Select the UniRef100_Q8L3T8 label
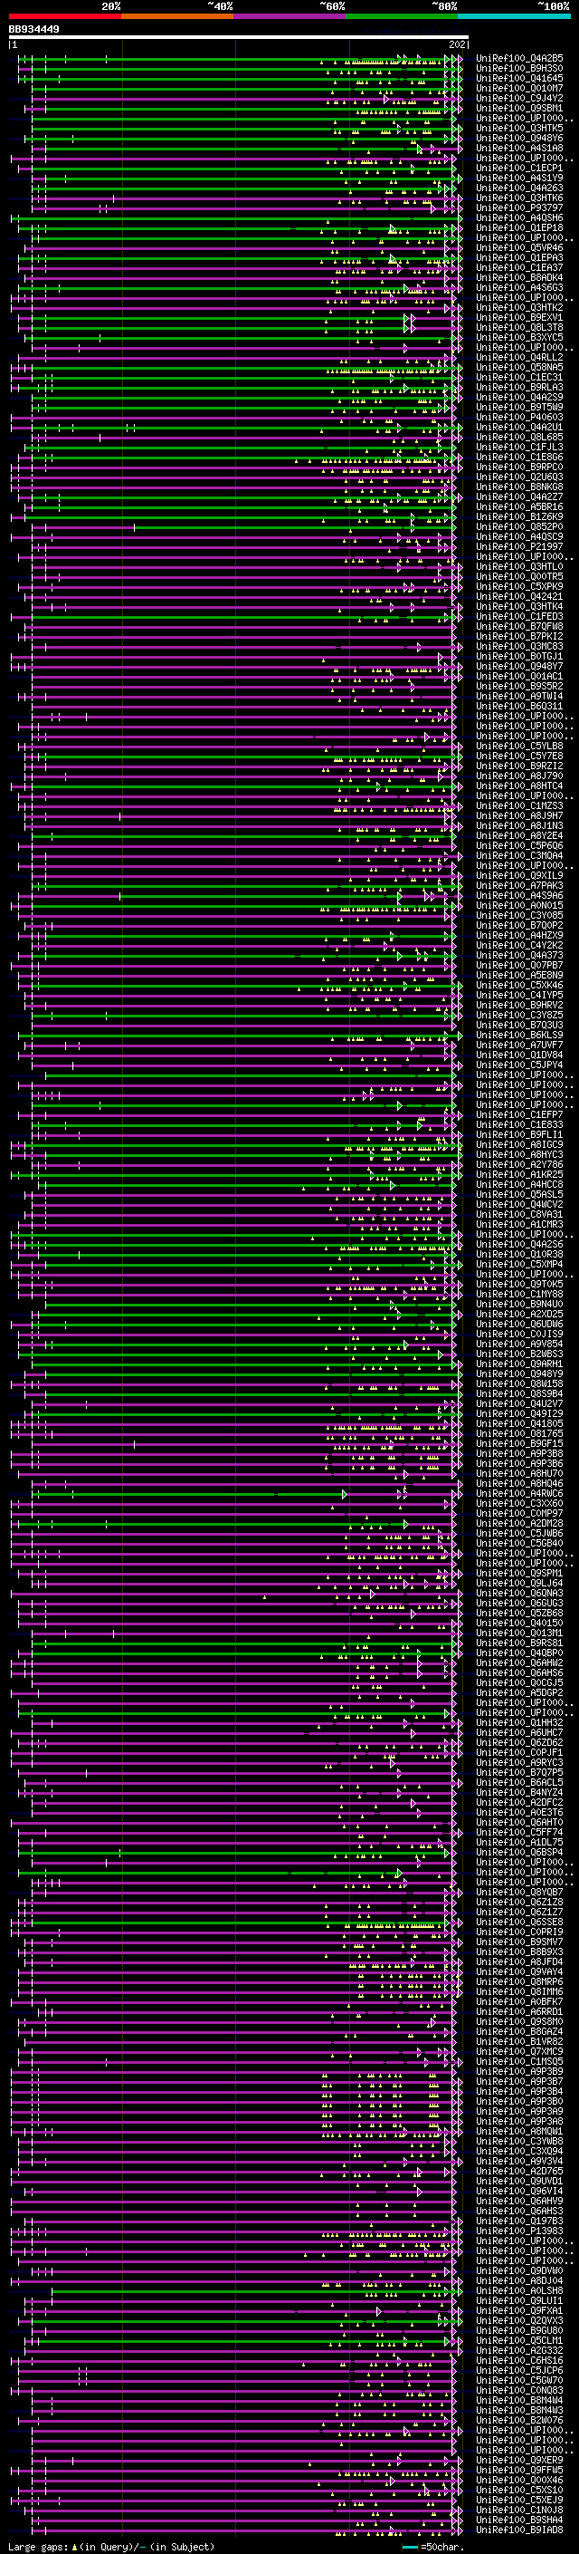 point(519,327)
